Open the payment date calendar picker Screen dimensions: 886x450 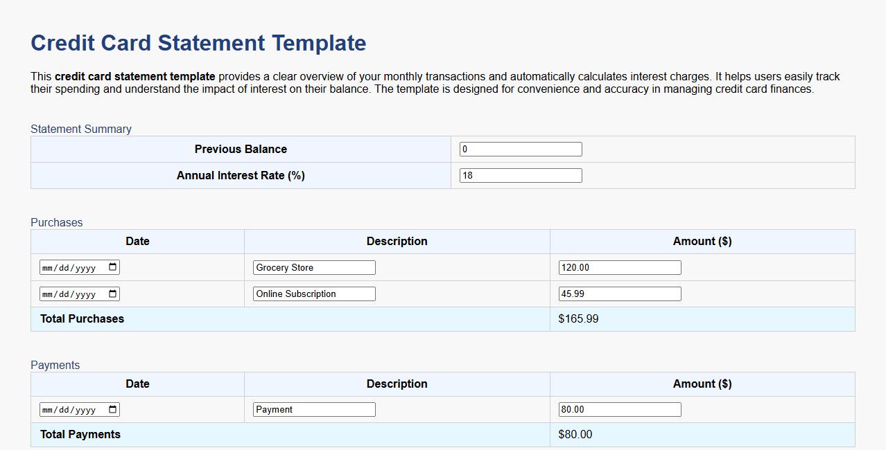coord(112,409)
